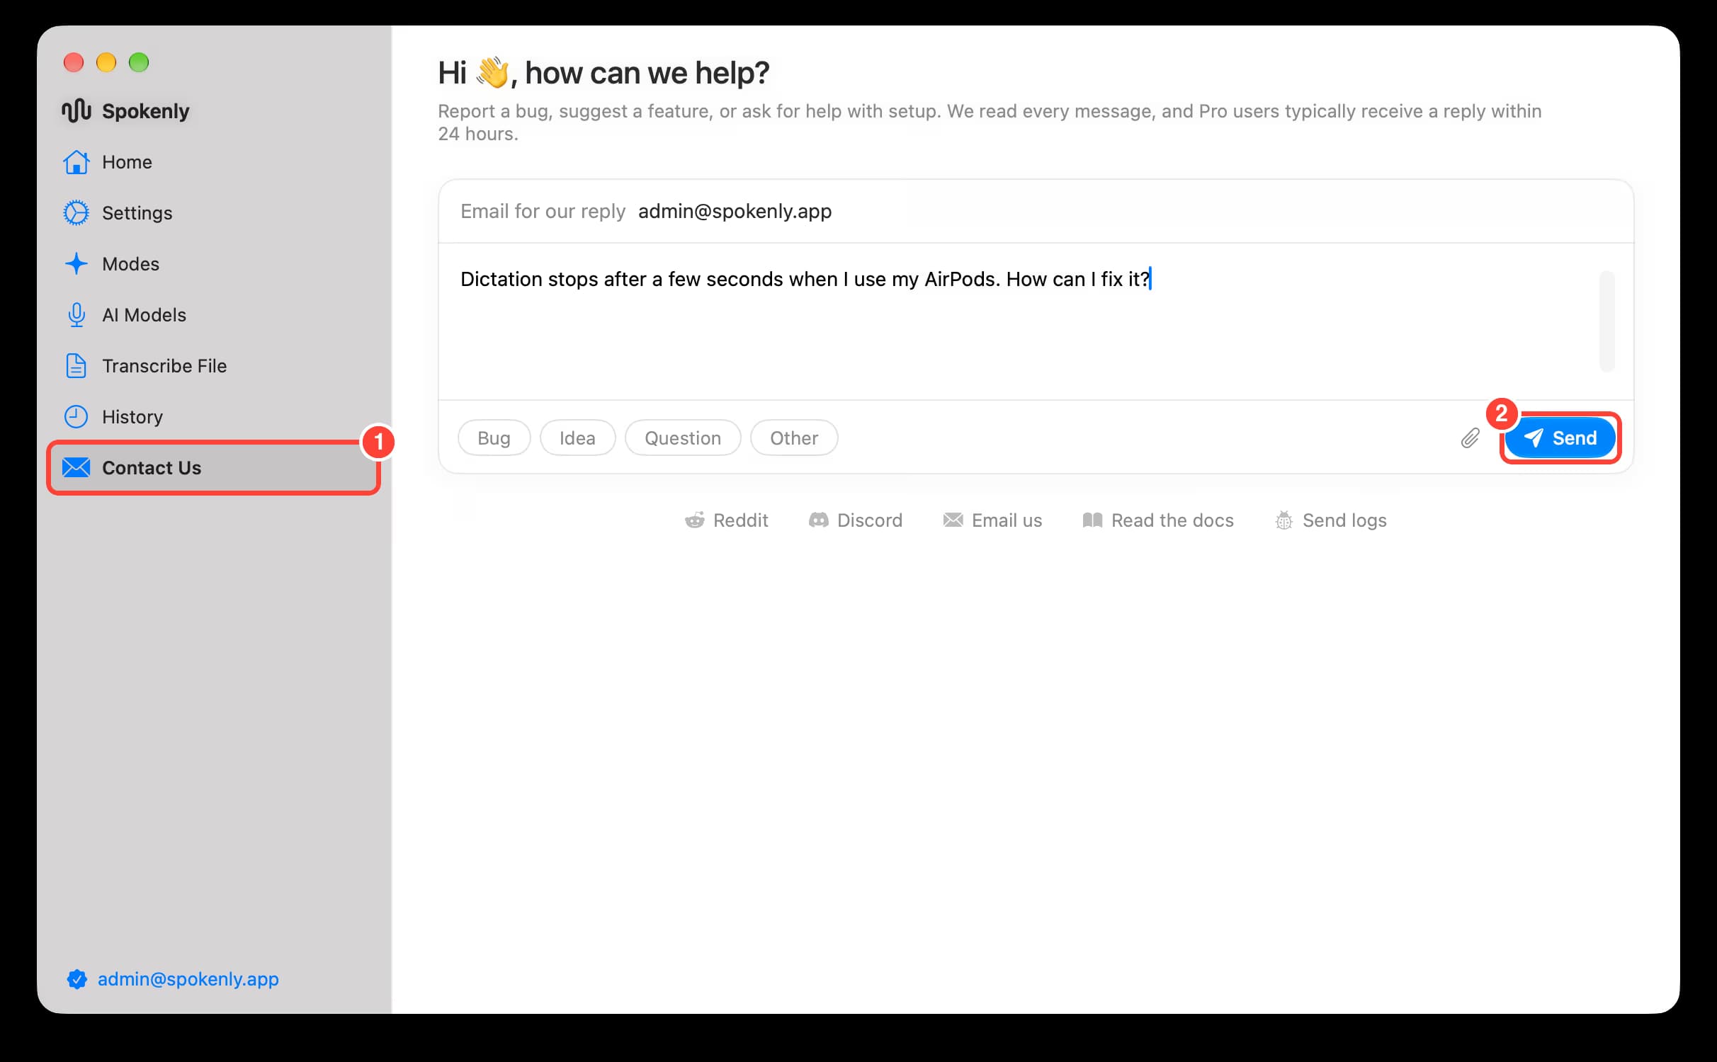Click the book icon beside Read the docs
The image size is (1717, 1062).
(1093, 520)
